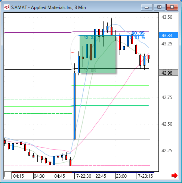
Task: Click the small white box at bottom-left corner
Action: click(x=8, y=175)
